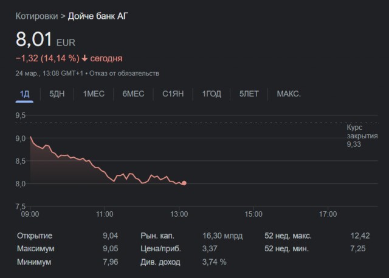Image resolution: width=389 pixels, height=278 pixels.
Task: Click the red down arrow indicator
Action: click(x=84, y=58)
